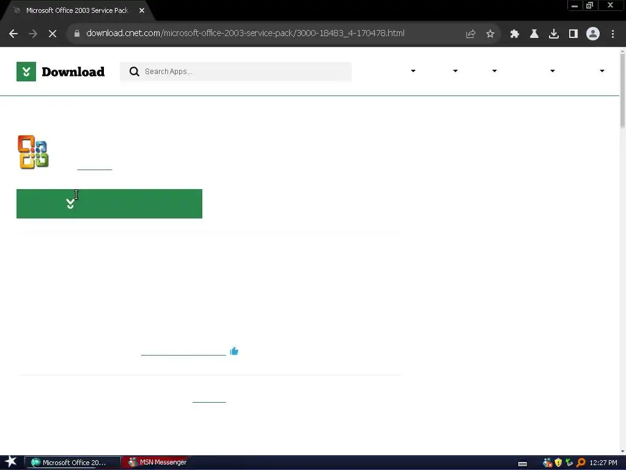Image resolution: width=626 pixels, height=470 pixels.
Task: Click the yellow shield tray icon
Action: (x=559, y=463)
